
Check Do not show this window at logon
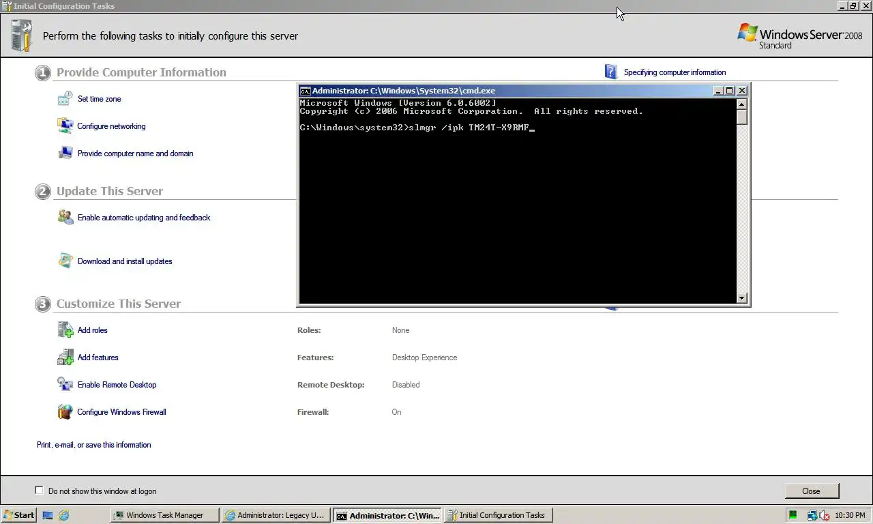click(39, 491)
